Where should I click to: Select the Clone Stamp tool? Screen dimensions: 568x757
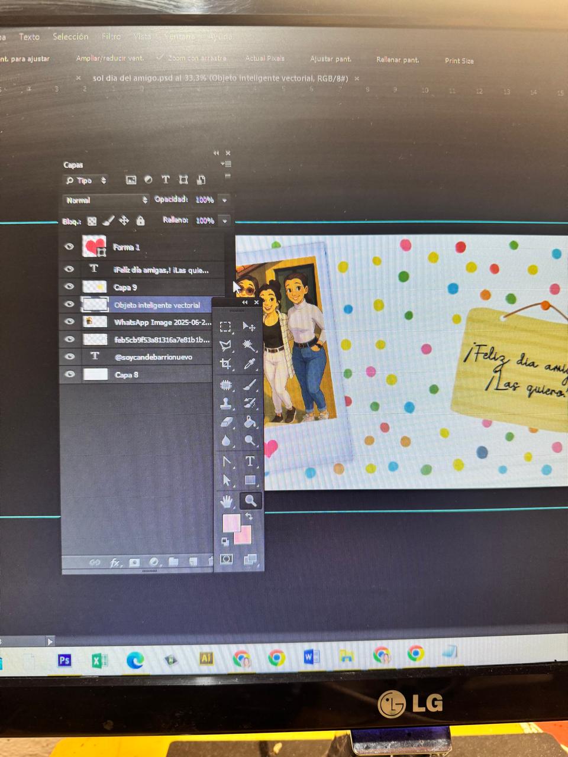(x=225, y=403)
